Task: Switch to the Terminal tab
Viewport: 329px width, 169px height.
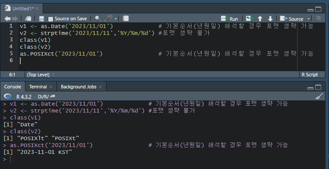Action: tap(38, 87)
